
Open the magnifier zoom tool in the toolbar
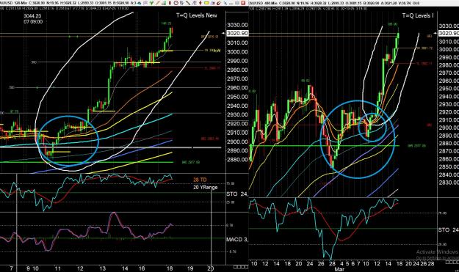(145, 3)
